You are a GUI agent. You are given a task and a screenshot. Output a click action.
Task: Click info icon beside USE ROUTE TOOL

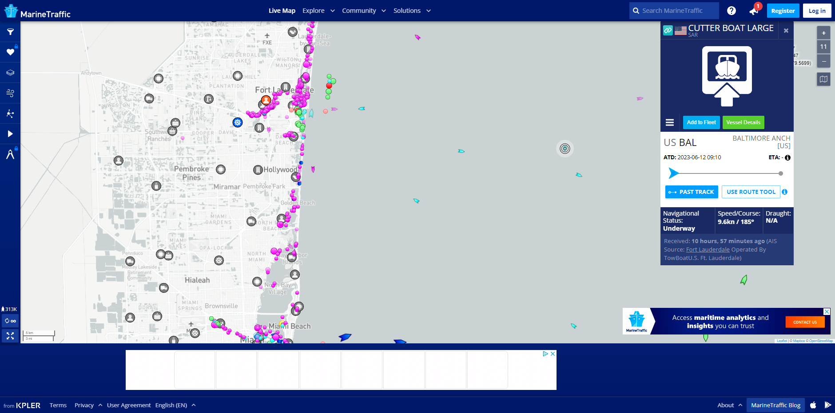785,192
